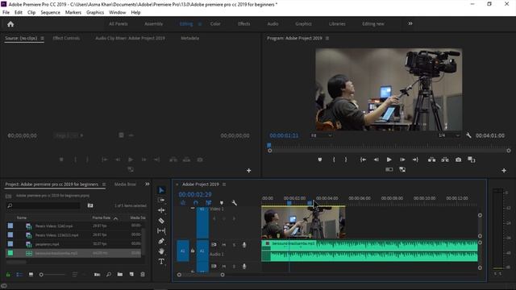Screen dimensions: 516x290
Task: Open Program monitor settings wrench
Action: click(x=468, y=135)
